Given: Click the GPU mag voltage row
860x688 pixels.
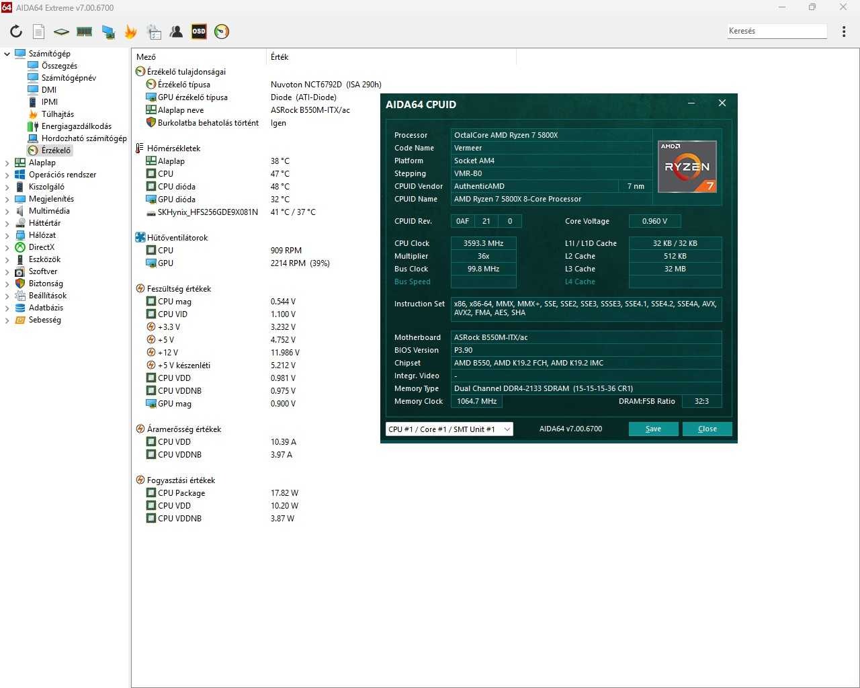Looking at the screenshot, I should click(221, 404).
